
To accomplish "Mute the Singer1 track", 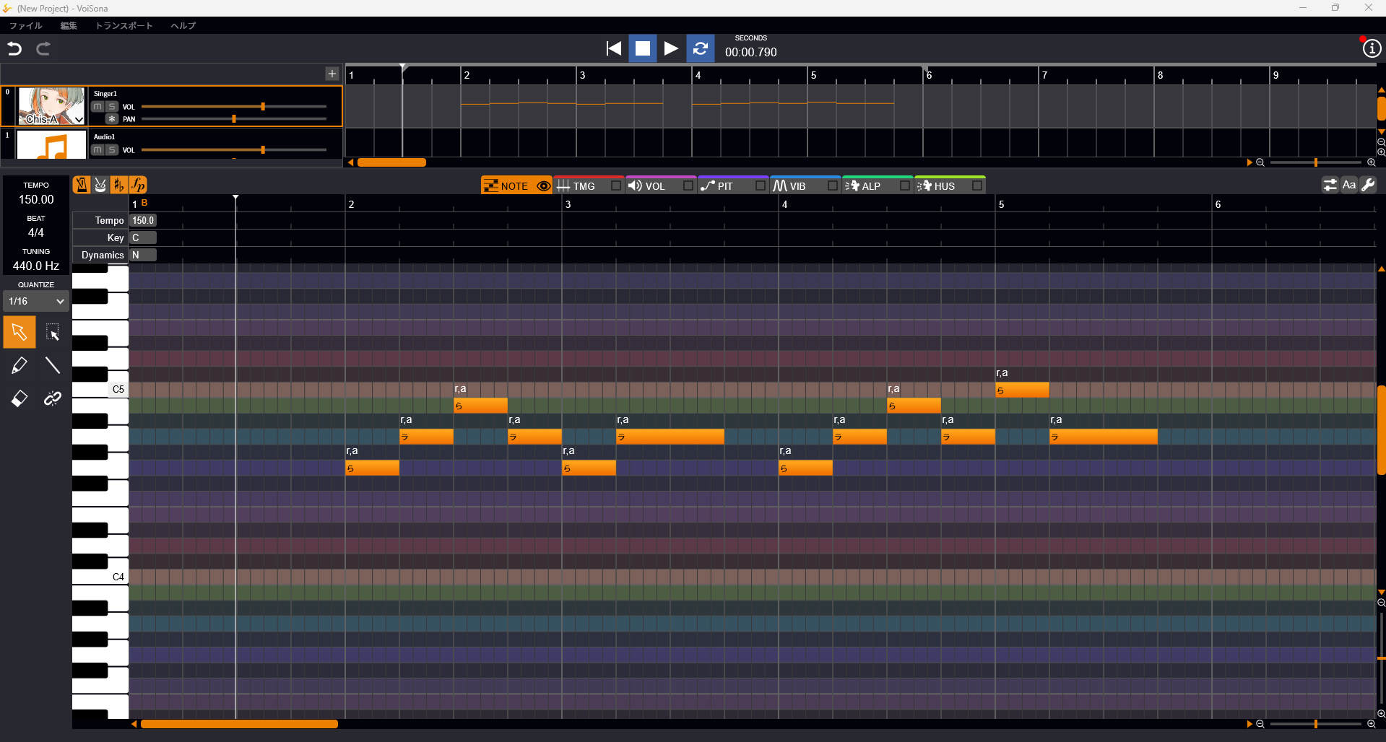I will 98,107.
